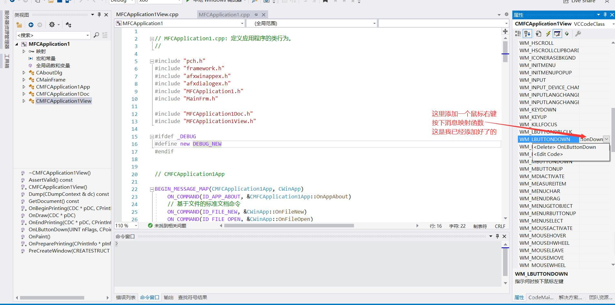Click the editor tab-well gear icon
Viewport: 615px width, 305px height.
(x=506, y=14)
